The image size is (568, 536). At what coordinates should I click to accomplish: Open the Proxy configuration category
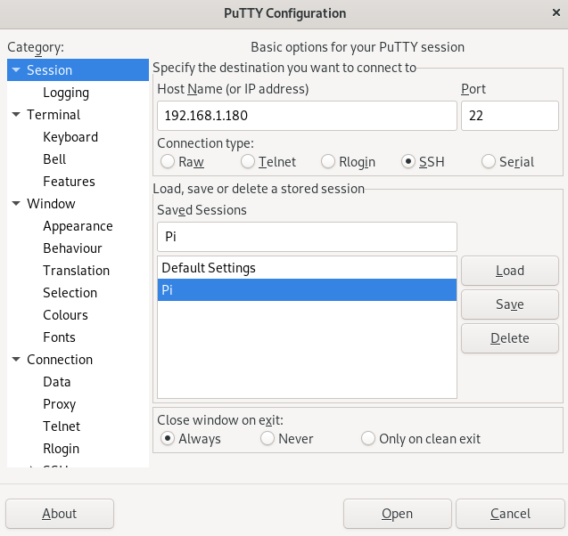[60, 404]
